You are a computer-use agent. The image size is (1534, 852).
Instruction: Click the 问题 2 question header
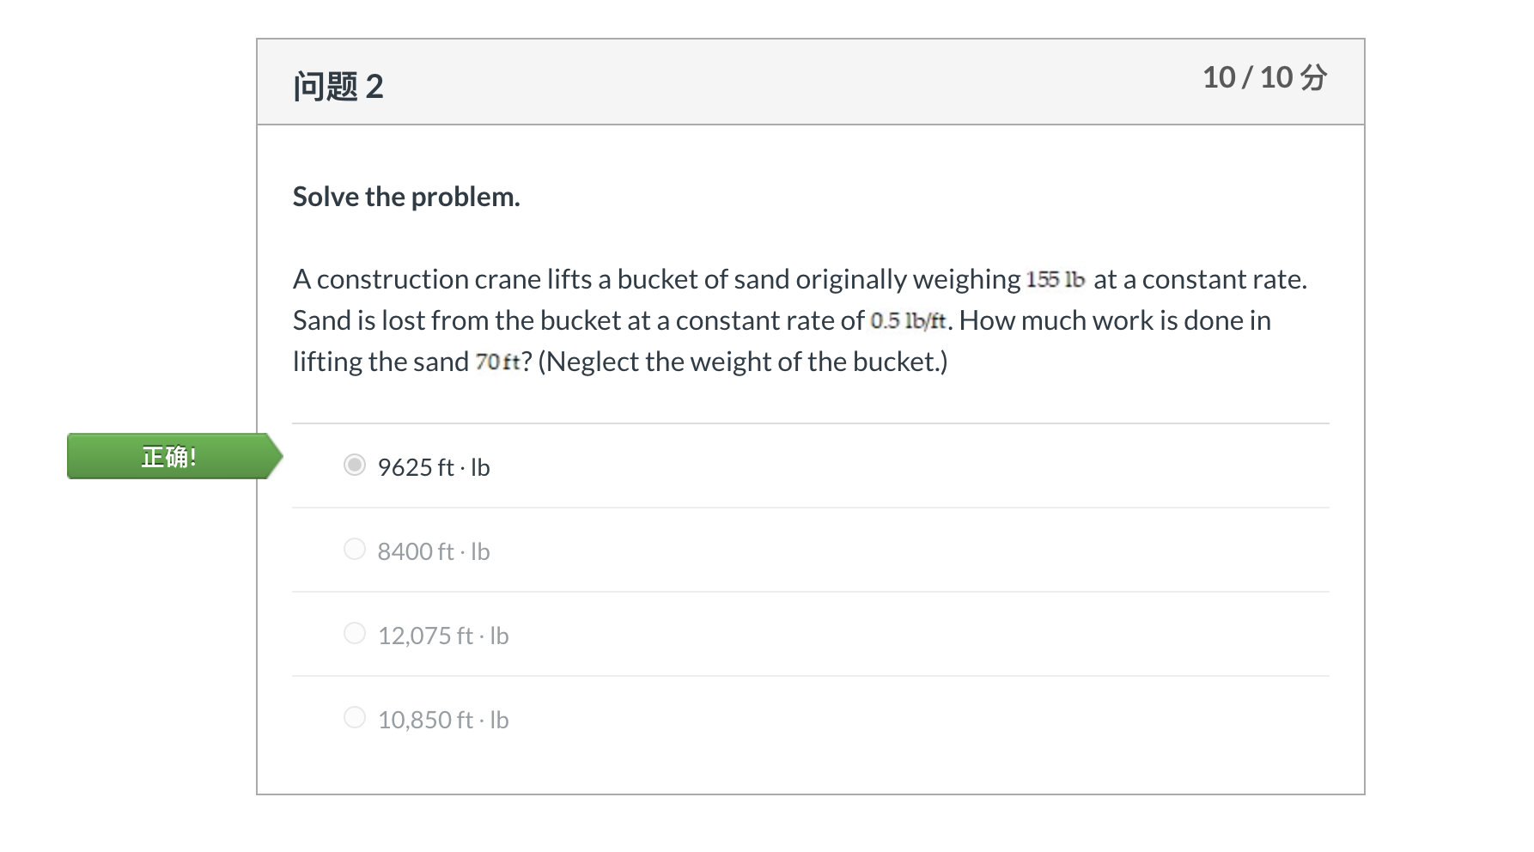(x=338, y=87)
